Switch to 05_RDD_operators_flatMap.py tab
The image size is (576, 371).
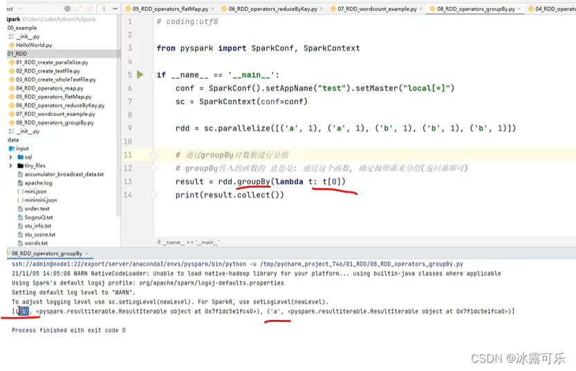click(x=170, y=9)
